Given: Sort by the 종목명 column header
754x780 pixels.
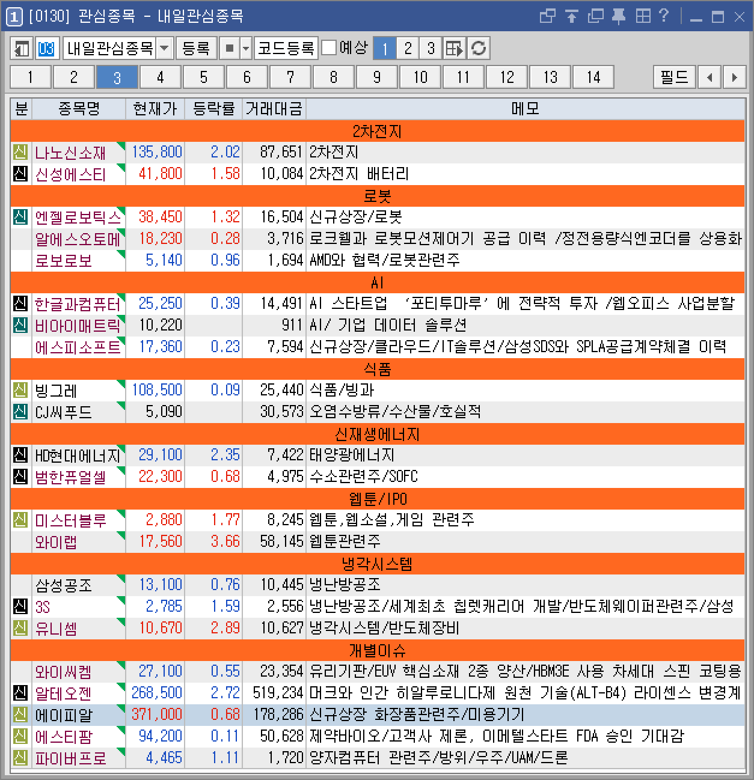Looking at the screenshot, I should pos(79,109).
